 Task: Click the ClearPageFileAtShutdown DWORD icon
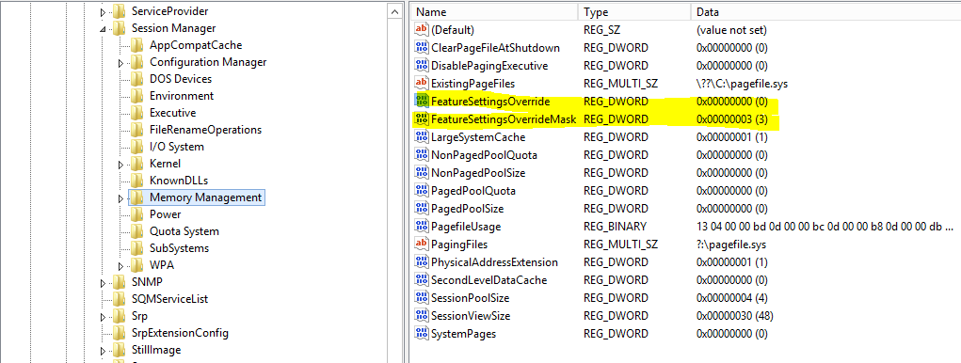[422, 48]
